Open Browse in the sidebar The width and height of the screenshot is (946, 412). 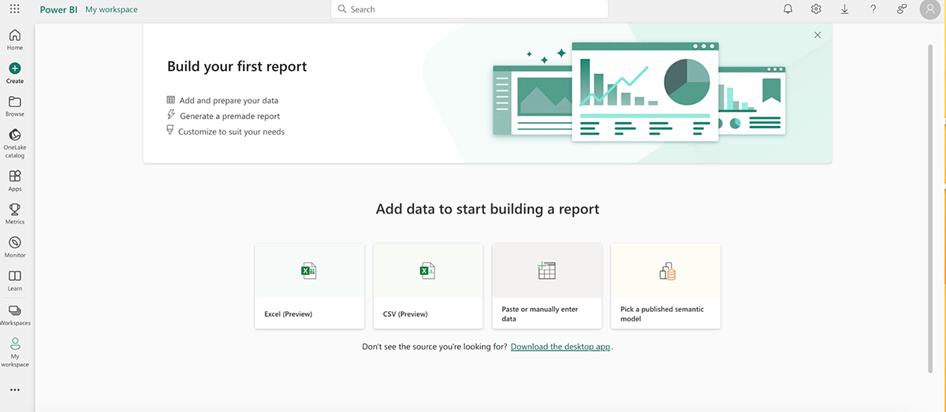pyautogui.click(x=15, y=106)
